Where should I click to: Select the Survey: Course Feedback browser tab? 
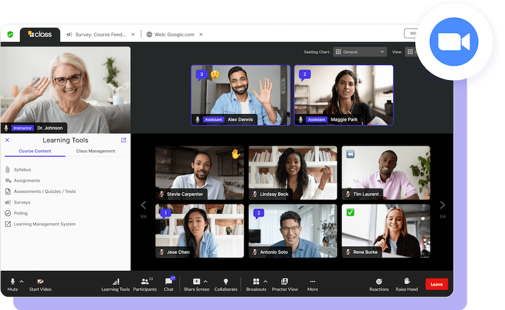point(97,35)
